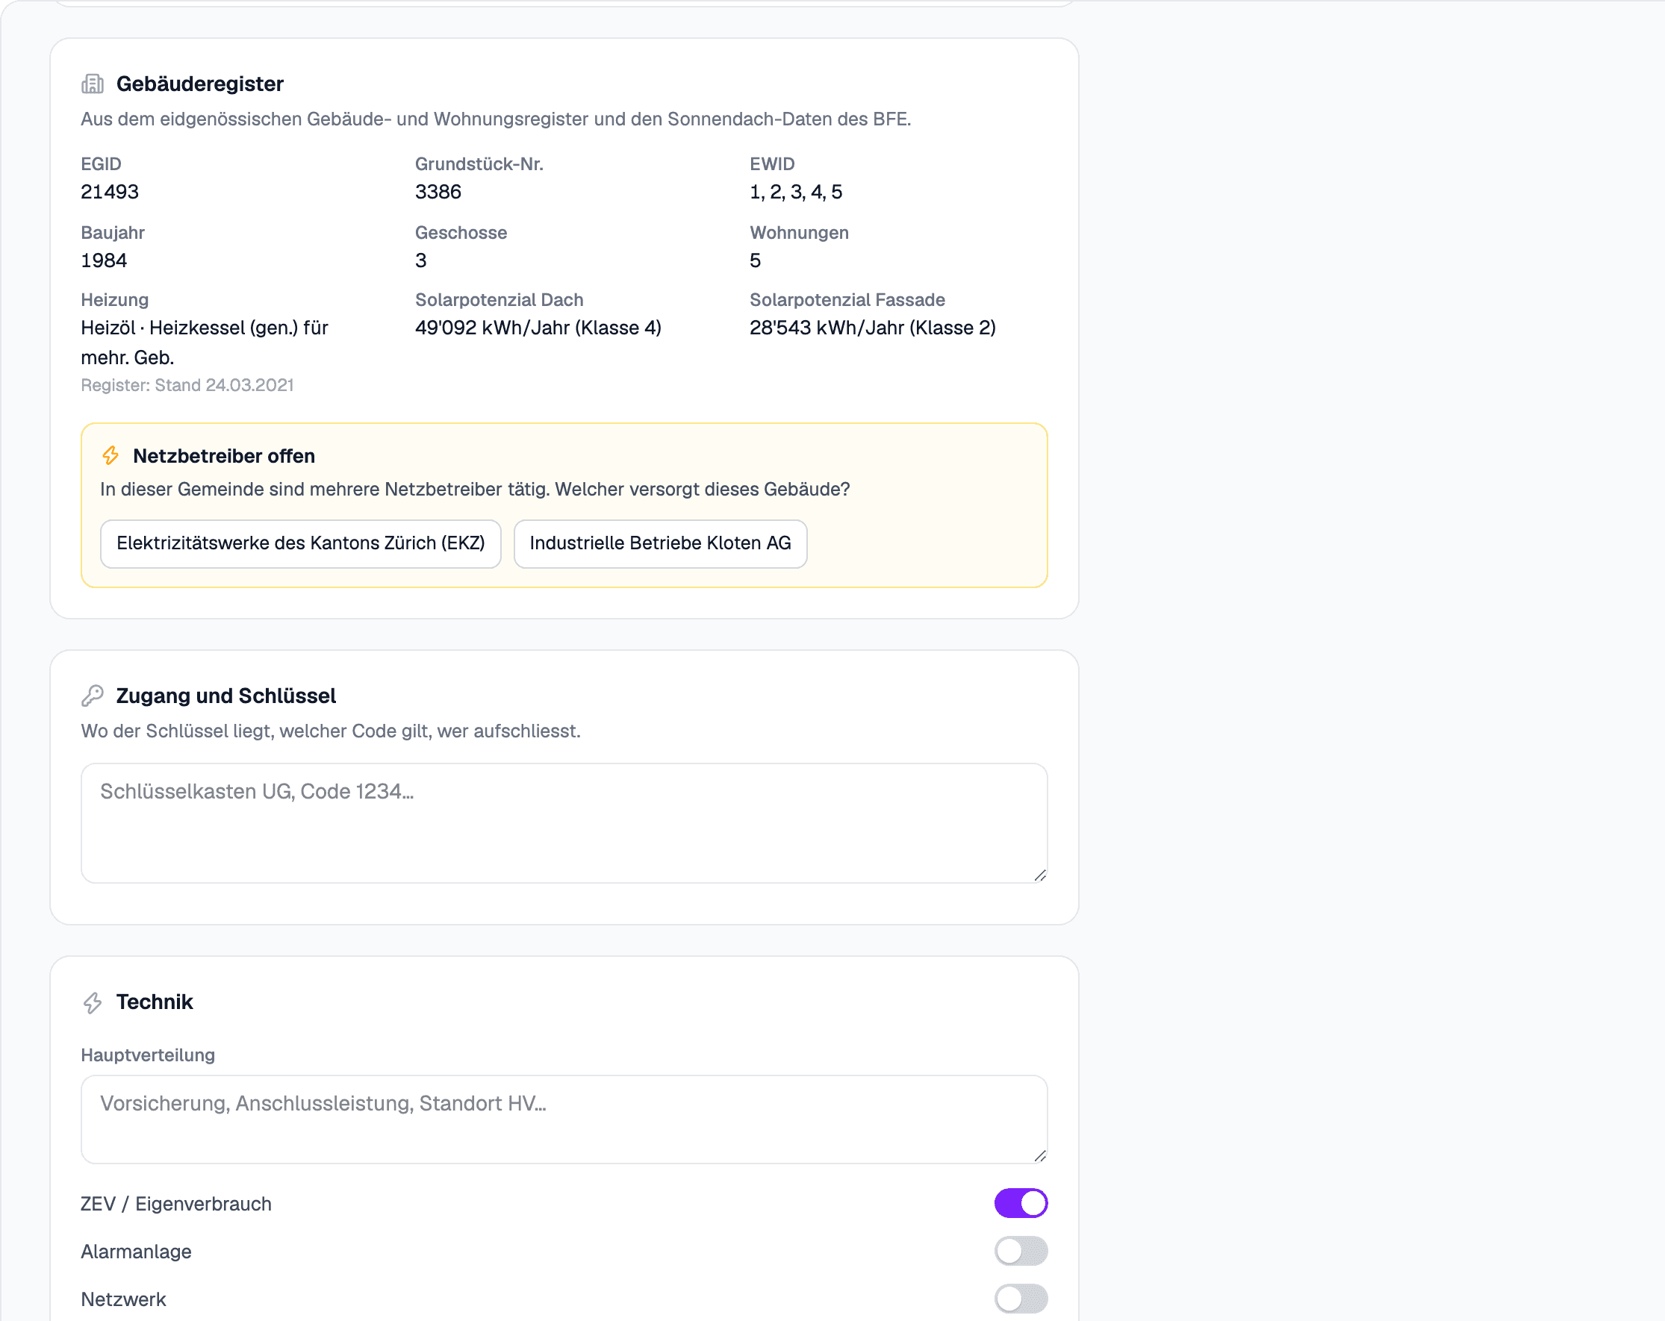Click the Zugang und Schlüssel heading

pos(226,696)
